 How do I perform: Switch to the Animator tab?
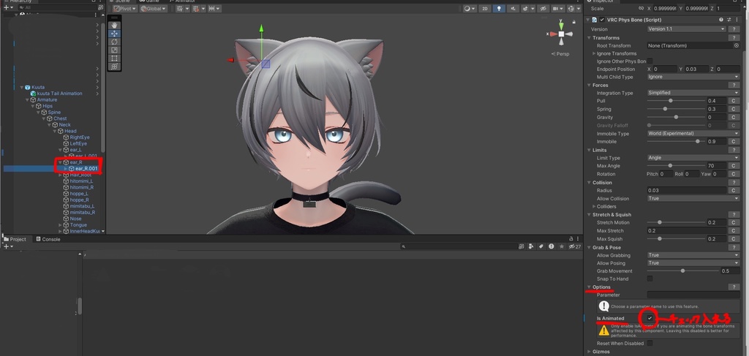pyautogui.click(x=182, y=1)
